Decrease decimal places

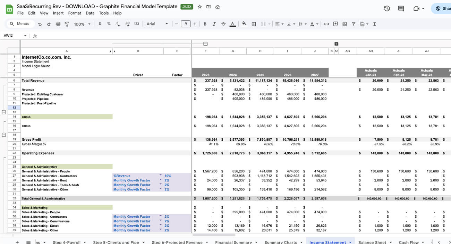click(x=118, y=24)
